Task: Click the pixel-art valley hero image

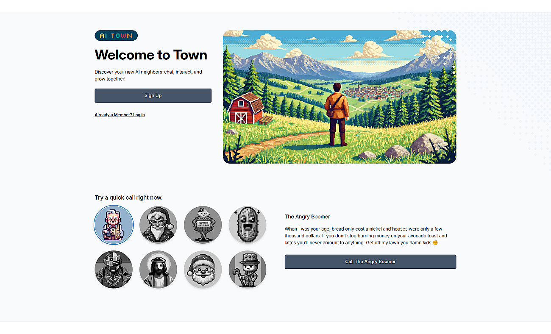Action: (340, 97)
